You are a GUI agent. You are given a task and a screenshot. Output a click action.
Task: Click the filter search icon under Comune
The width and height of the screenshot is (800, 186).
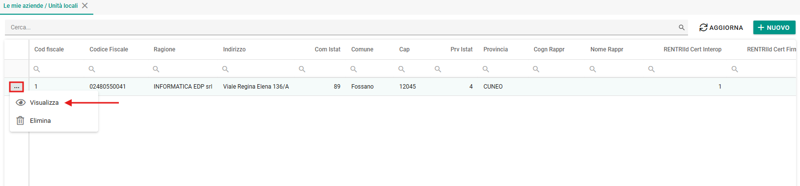click(354, 69)
